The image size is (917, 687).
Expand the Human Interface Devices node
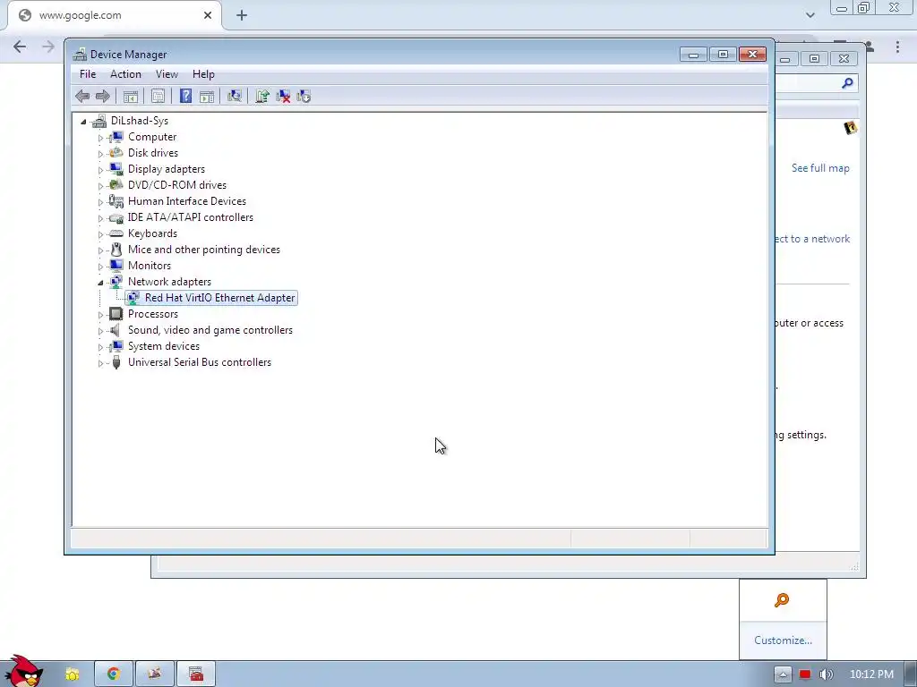click(100, 202)
